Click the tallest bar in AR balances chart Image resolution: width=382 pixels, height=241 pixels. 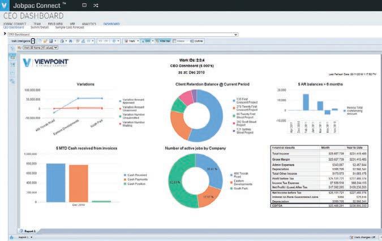click(x=306, y=102)
